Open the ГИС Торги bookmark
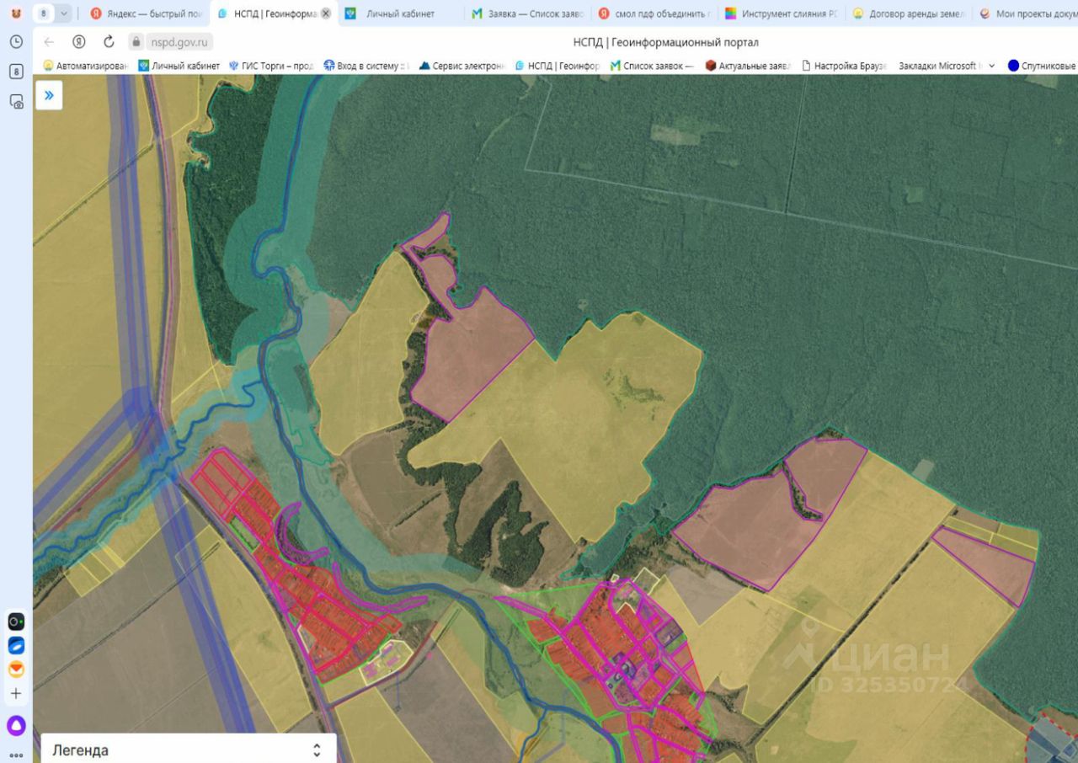Screen dimensions: 1078x763 pyautogui.click(x=271, y=66)
